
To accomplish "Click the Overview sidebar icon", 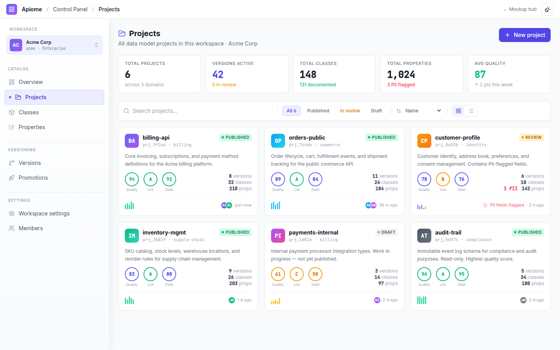I will (12, 82).
